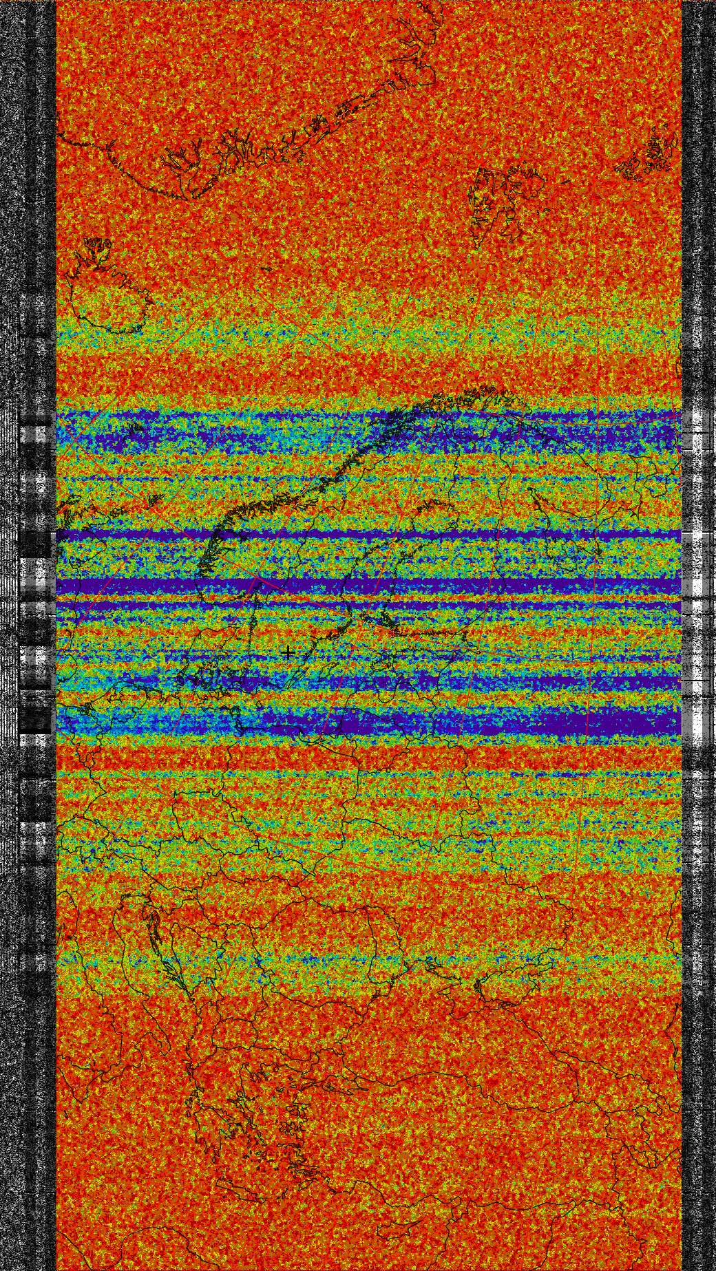The height and width of the screenshot is (1271, 716).
Task: Click the northern tip of Norway
Action: (482, 392)
